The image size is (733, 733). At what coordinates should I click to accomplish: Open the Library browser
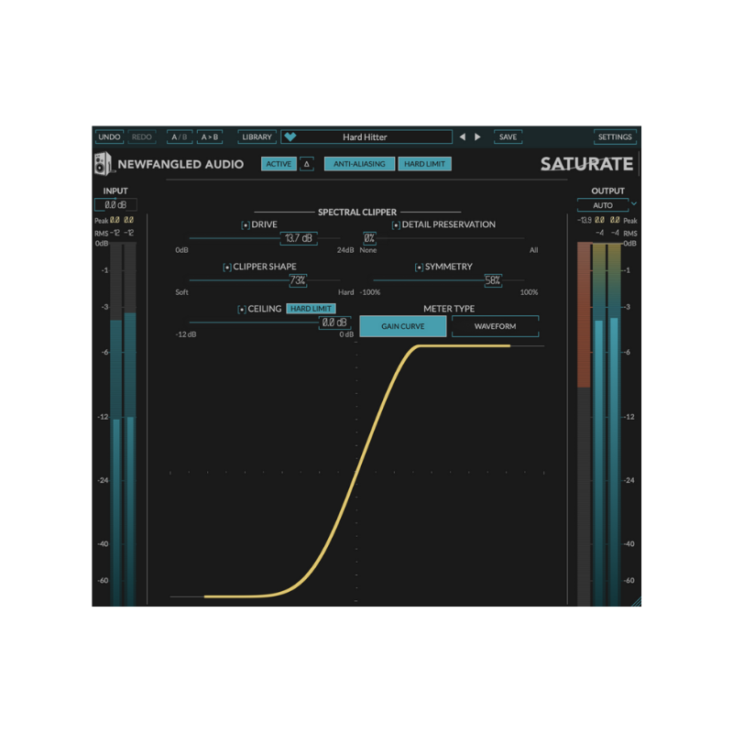(257, 137)
